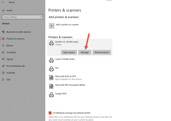Click the search magnifier icon

pyautogui.click(x=41, y=17)
